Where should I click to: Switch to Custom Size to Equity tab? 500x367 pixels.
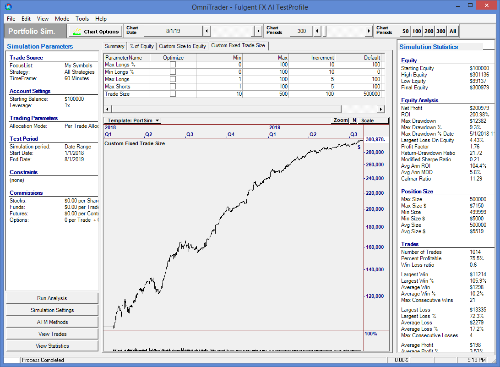point(182,46)
